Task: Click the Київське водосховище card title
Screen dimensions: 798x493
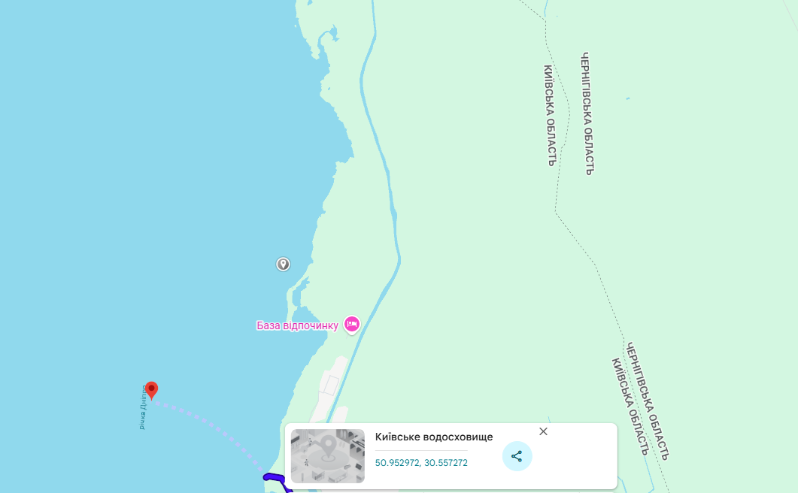Action: click(434, 437)
